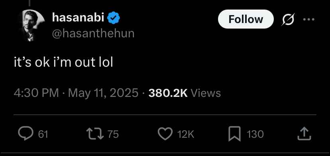330x156 pixels.
Task: Click the repost count 75
Action: pos(113,134)
